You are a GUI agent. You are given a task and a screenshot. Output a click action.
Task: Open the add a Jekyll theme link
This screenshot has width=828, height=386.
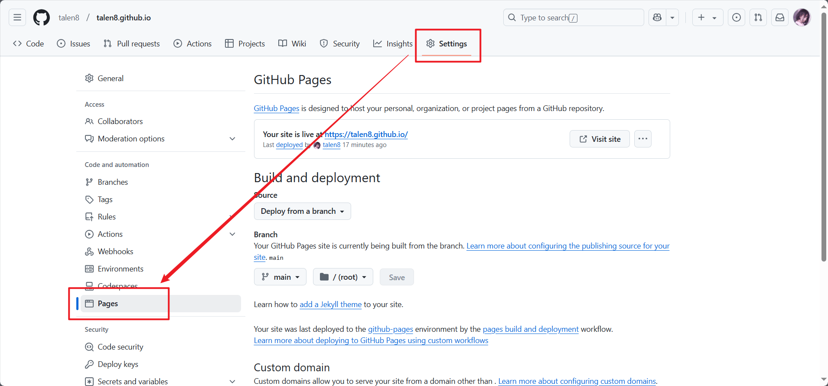pyautogui.click(x=330, y=304)
